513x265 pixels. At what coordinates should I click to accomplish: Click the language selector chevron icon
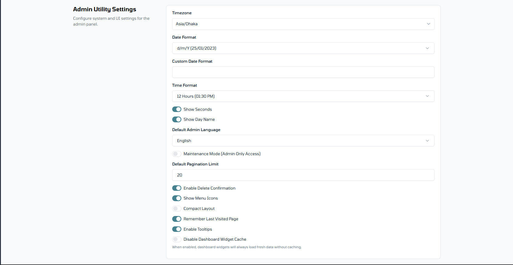coord(427,141)
